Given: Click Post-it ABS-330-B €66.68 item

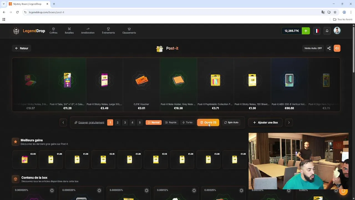Looking at the screenshot, I should [x=289, y=85].
